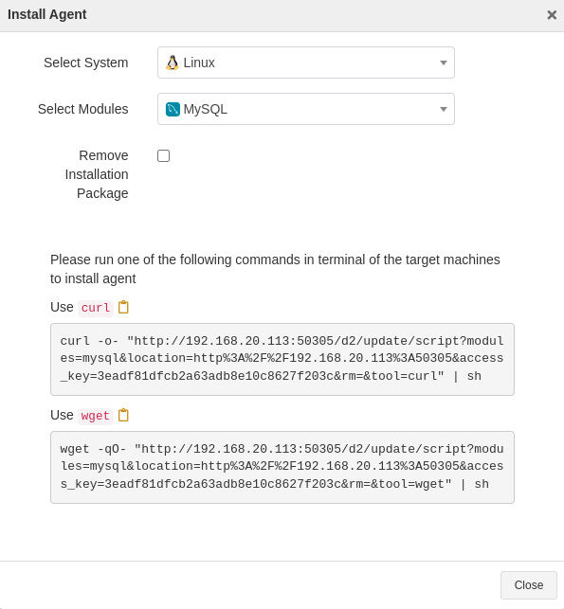Click inside the curl command box
The image size is (564, 609).
pyautogui.click(x=282, y=359)
